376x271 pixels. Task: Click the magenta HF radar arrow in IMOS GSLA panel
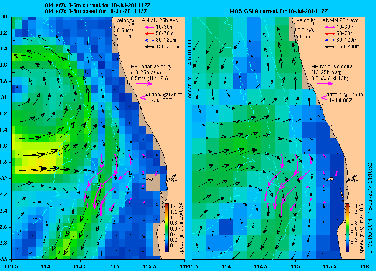tap(325, 83)
